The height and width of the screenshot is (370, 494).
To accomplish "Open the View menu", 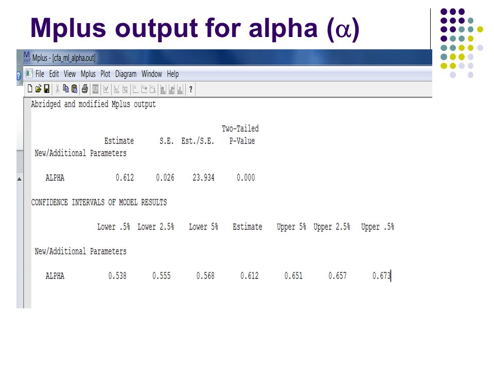I will click(69, 74).
